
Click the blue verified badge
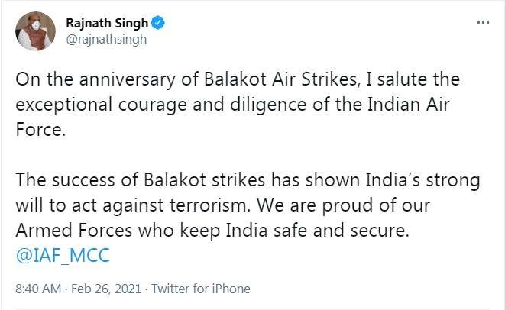[x=158, y=23]
